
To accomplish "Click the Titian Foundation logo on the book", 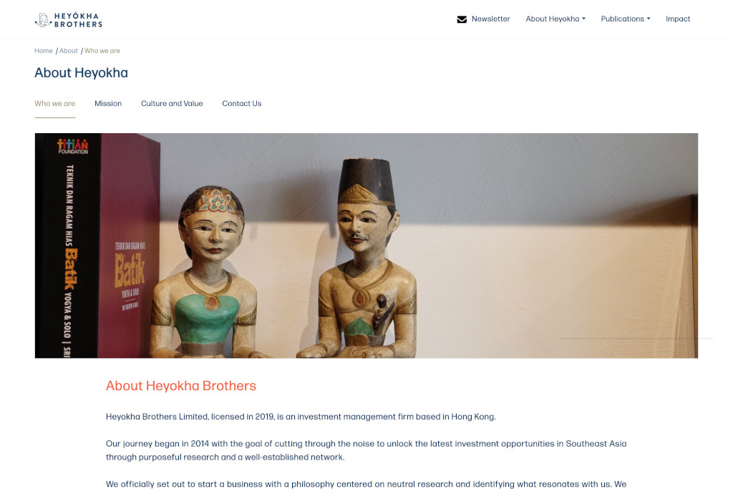I will click(72, 146).
